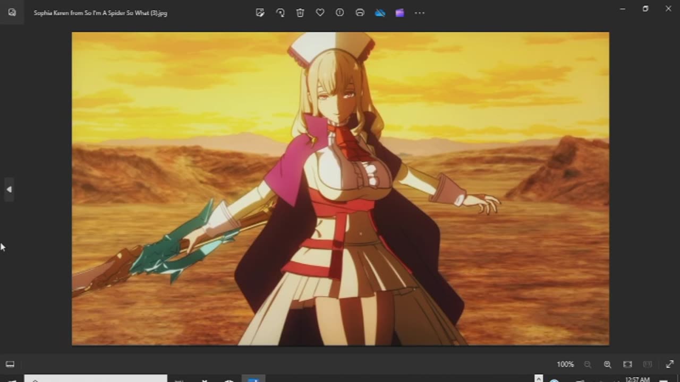Open the purple Clipchamp video icon

point(399,12)
